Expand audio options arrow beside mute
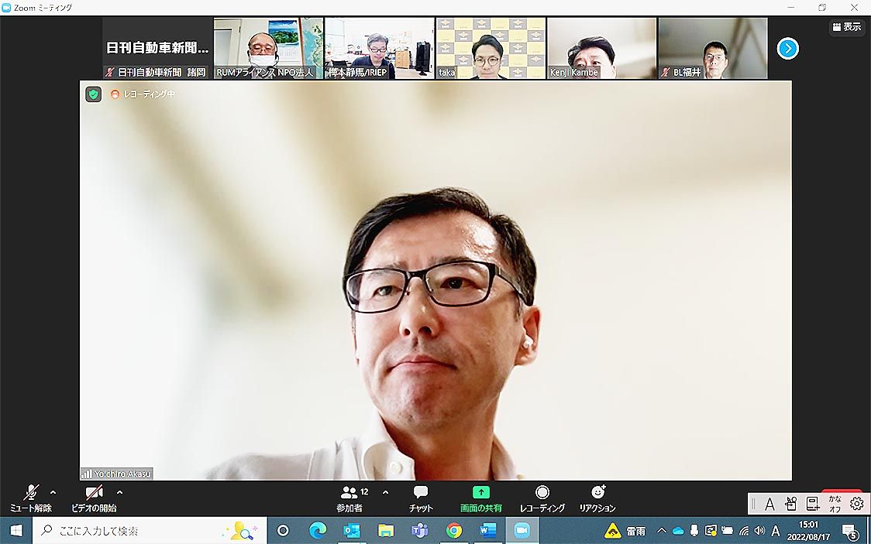This screenshot has height=544, width=871. coord(53,492)
